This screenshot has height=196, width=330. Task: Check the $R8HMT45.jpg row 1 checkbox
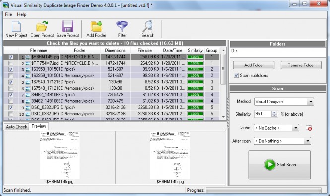[x=11, y=57]
